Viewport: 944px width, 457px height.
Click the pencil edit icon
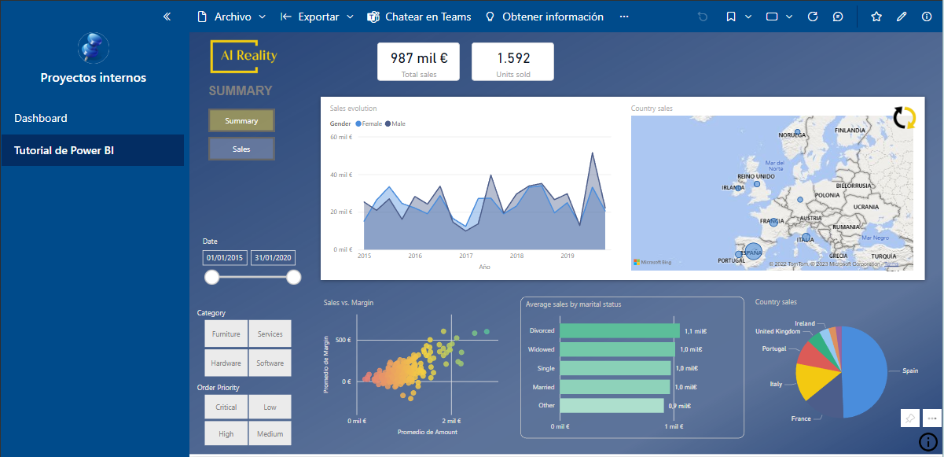tap(902, 17)
